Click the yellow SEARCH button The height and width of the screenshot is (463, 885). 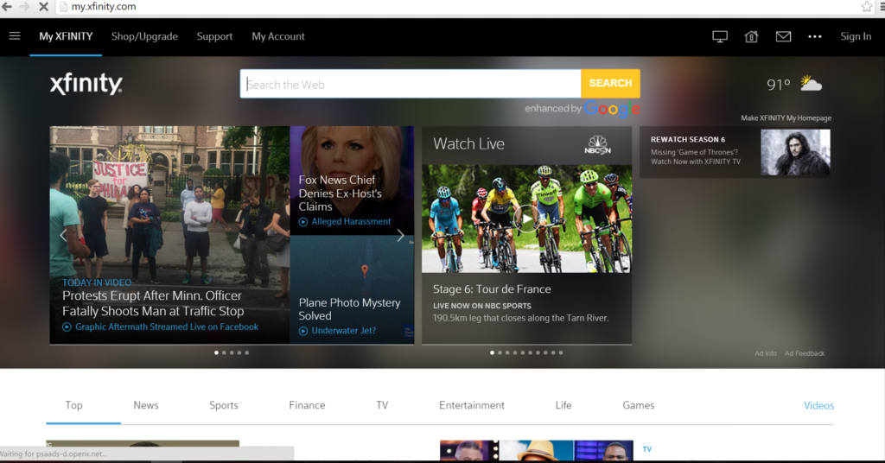pyautogui.click(x=610, y=84)
